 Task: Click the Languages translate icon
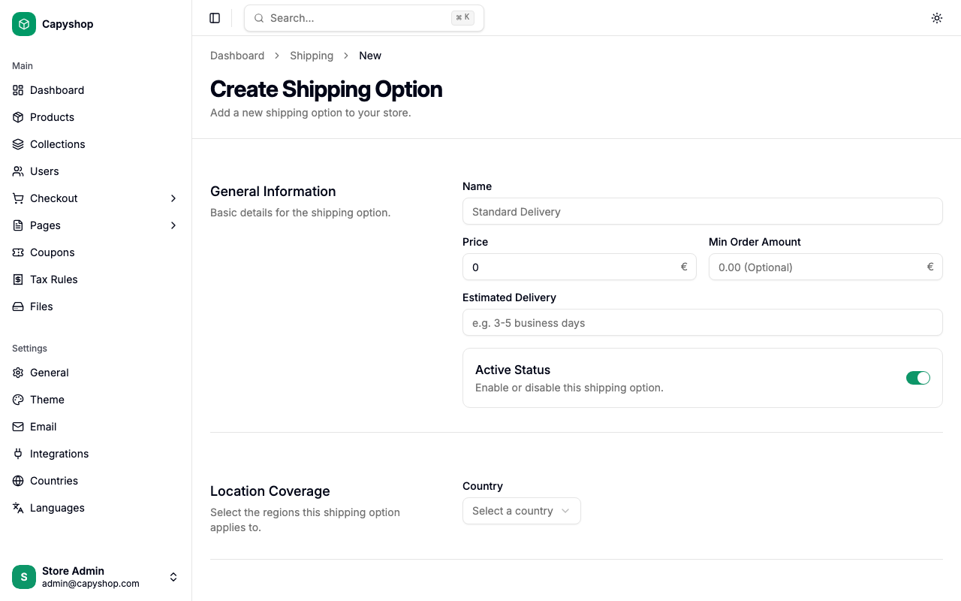click(x=18, y=508)
